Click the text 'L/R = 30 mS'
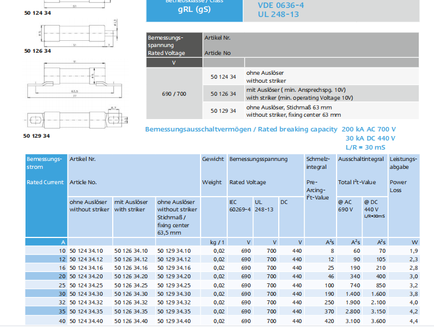Viewport: 434px width, 327px height. click(365, 147)
